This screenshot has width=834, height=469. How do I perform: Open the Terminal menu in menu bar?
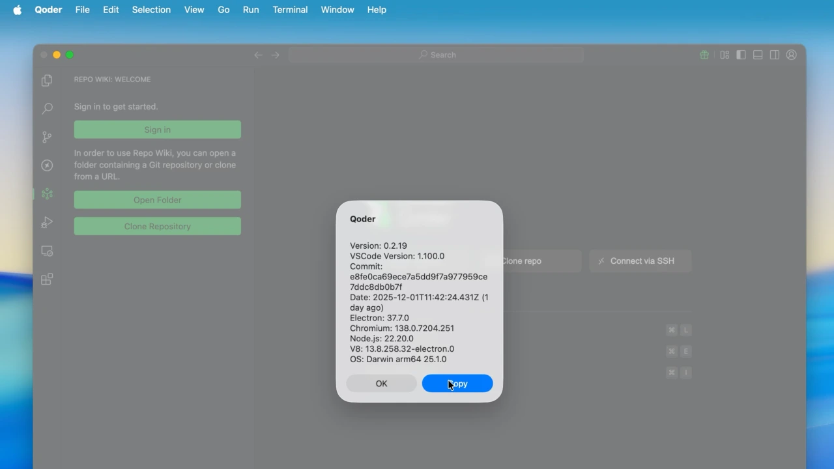290,10
